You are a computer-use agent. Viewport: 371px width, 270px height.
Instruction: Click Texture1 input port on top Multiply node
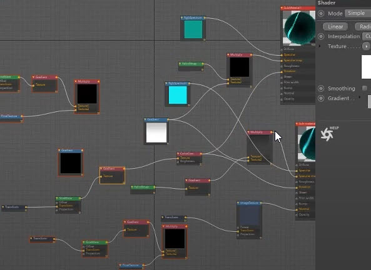[x=228, y=79]
